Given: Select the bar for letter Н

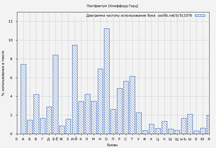Looking at the screenshot, I should pyautogui.click(x=100, y=101).
